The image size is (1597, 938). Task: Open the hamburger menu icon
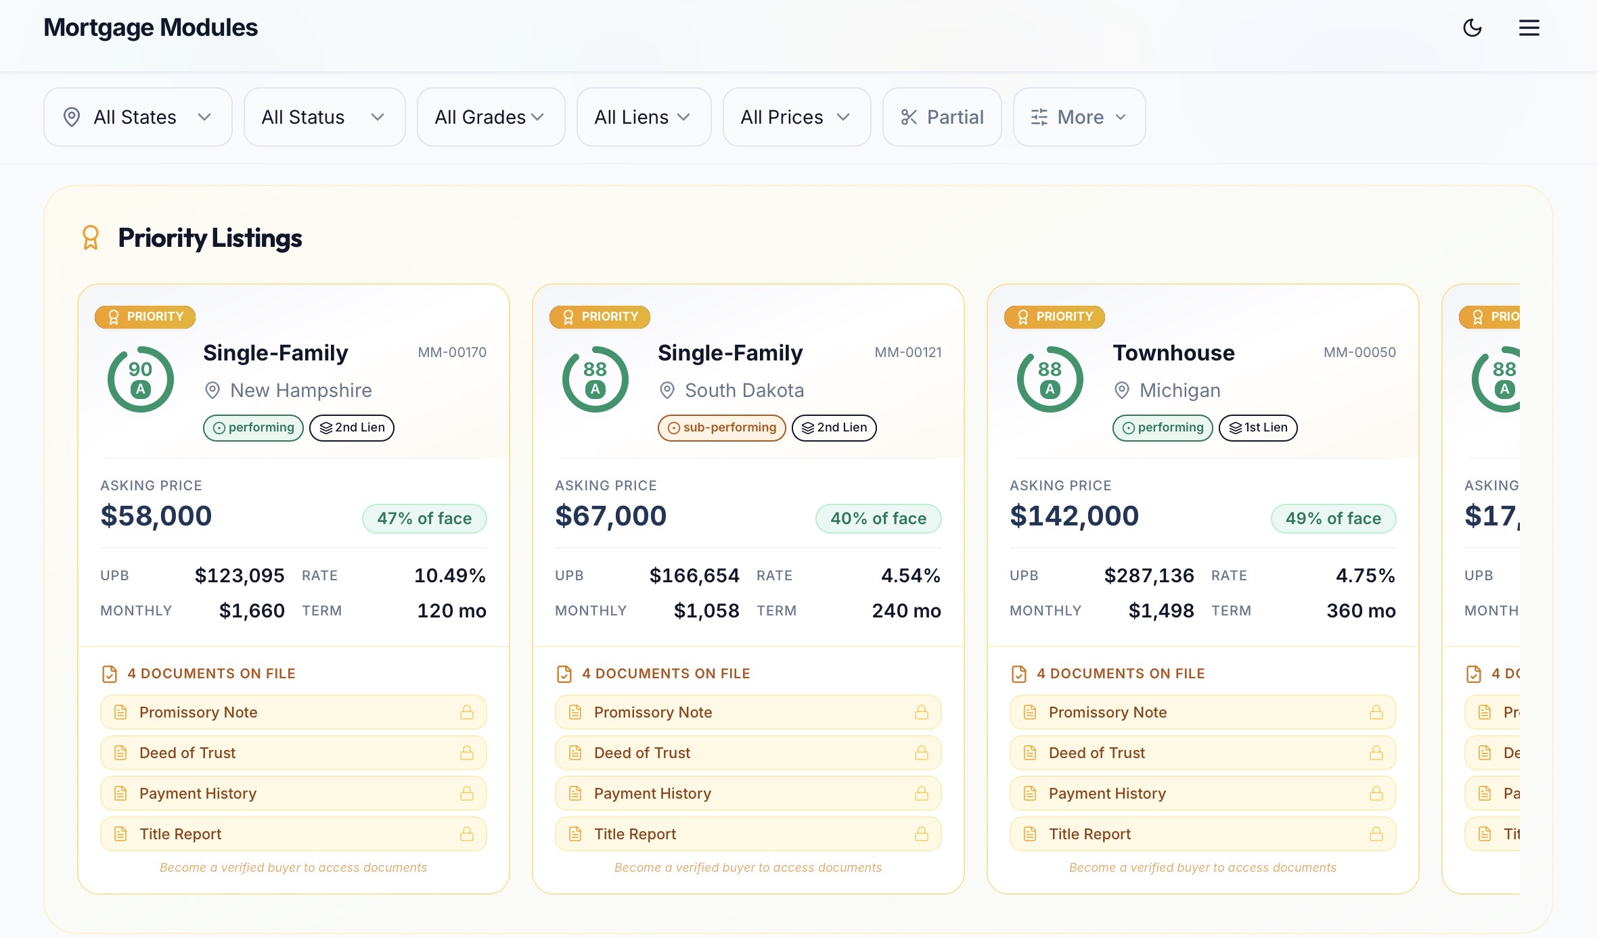pos(1529,28)
